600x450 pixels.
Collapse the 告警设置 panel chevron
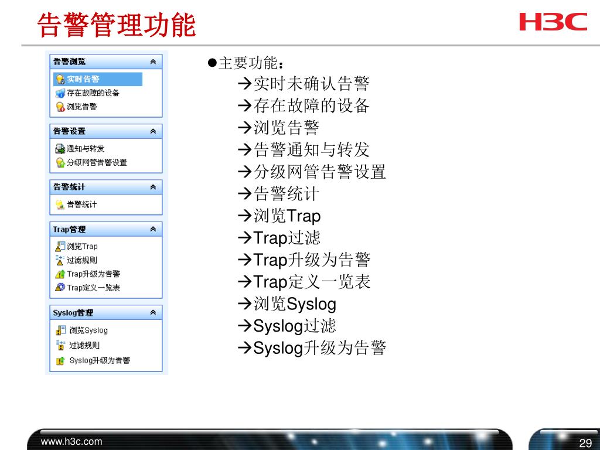(153, 131)
